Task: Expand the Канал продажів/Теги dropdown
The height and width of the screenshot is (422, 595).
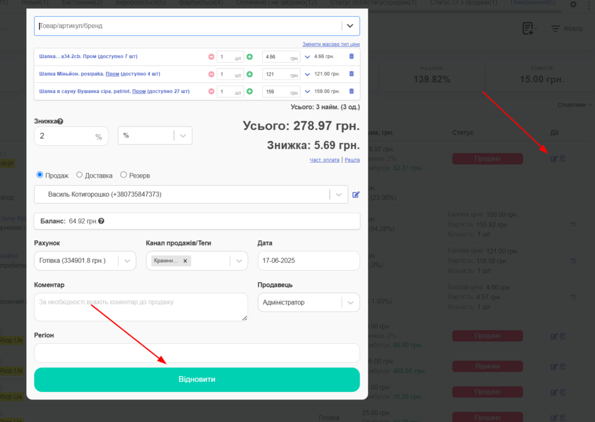Action: coord(239,261)
